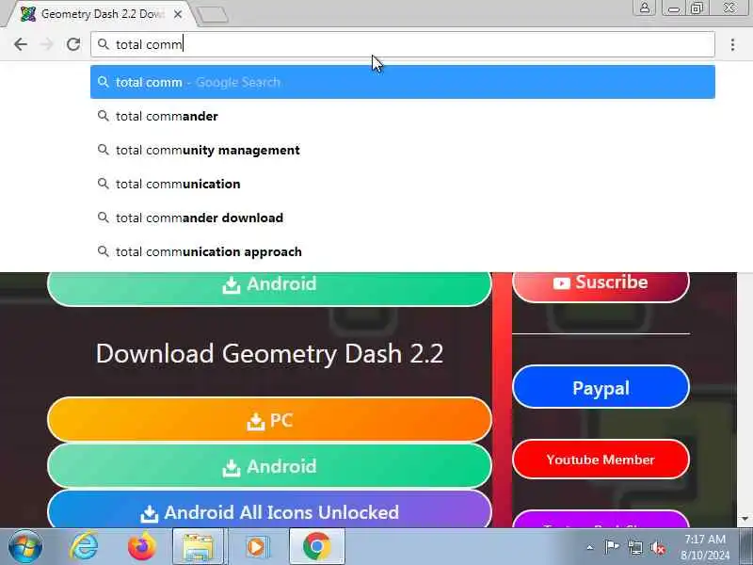Screen dimensions: 753x565
Task: Click the Suscribe YouTube button
Action: tap(601, 286)
